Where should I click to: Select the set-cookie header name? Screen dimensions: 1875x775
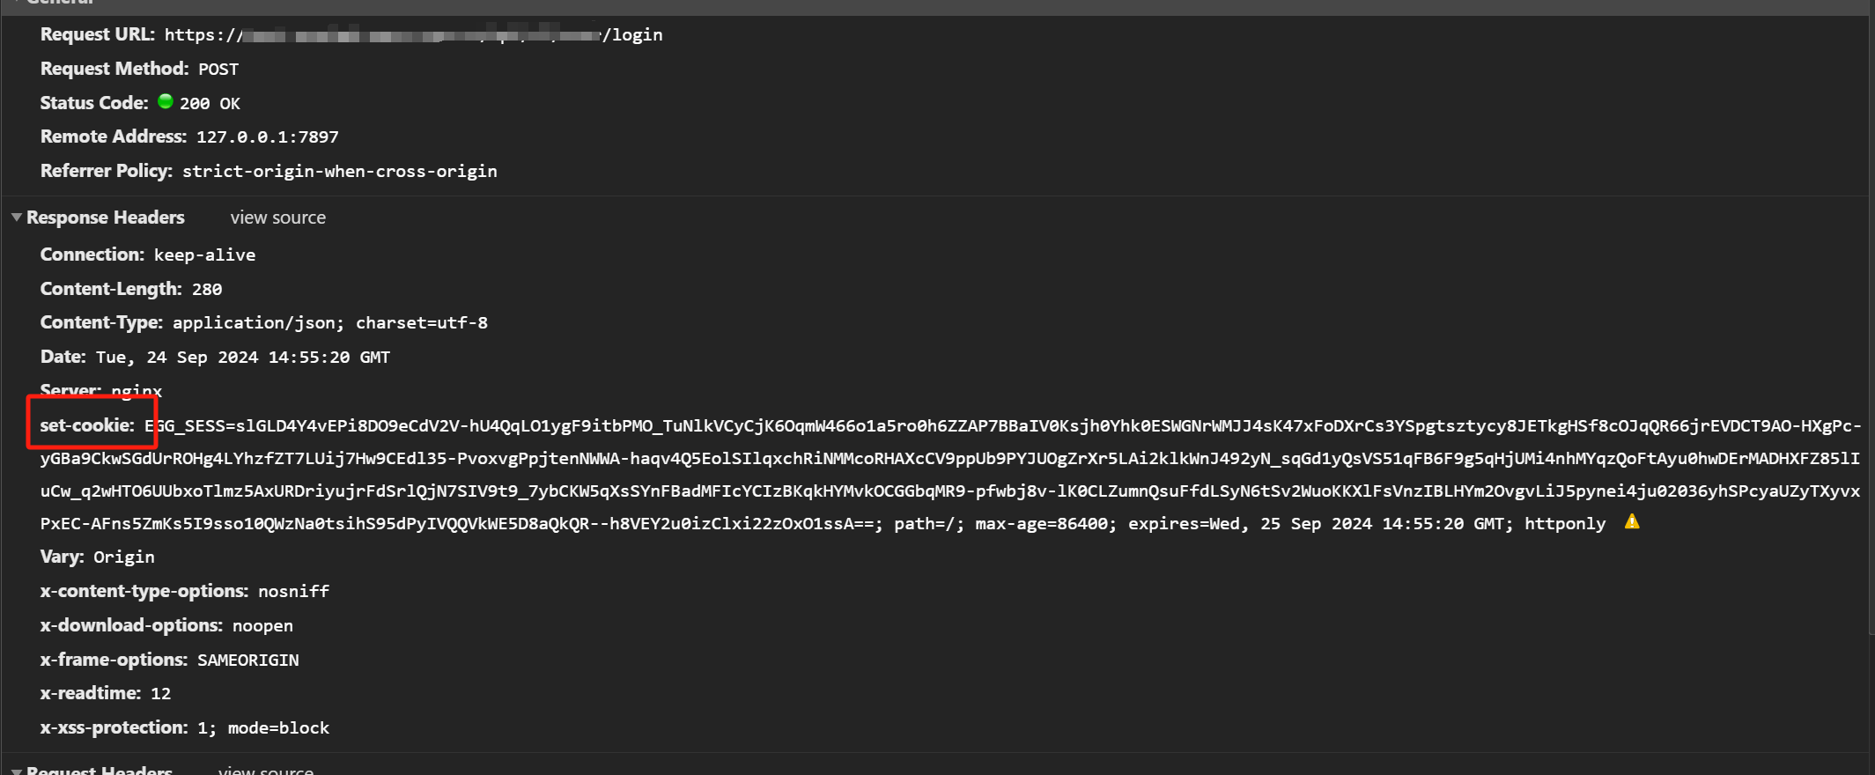tap(86, 425)
